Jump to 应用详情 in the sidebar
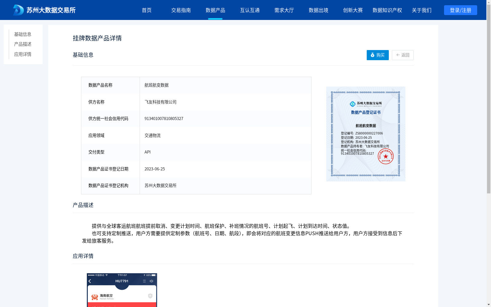This screenshot has height=307, width=491. click(x=23, y=54)
